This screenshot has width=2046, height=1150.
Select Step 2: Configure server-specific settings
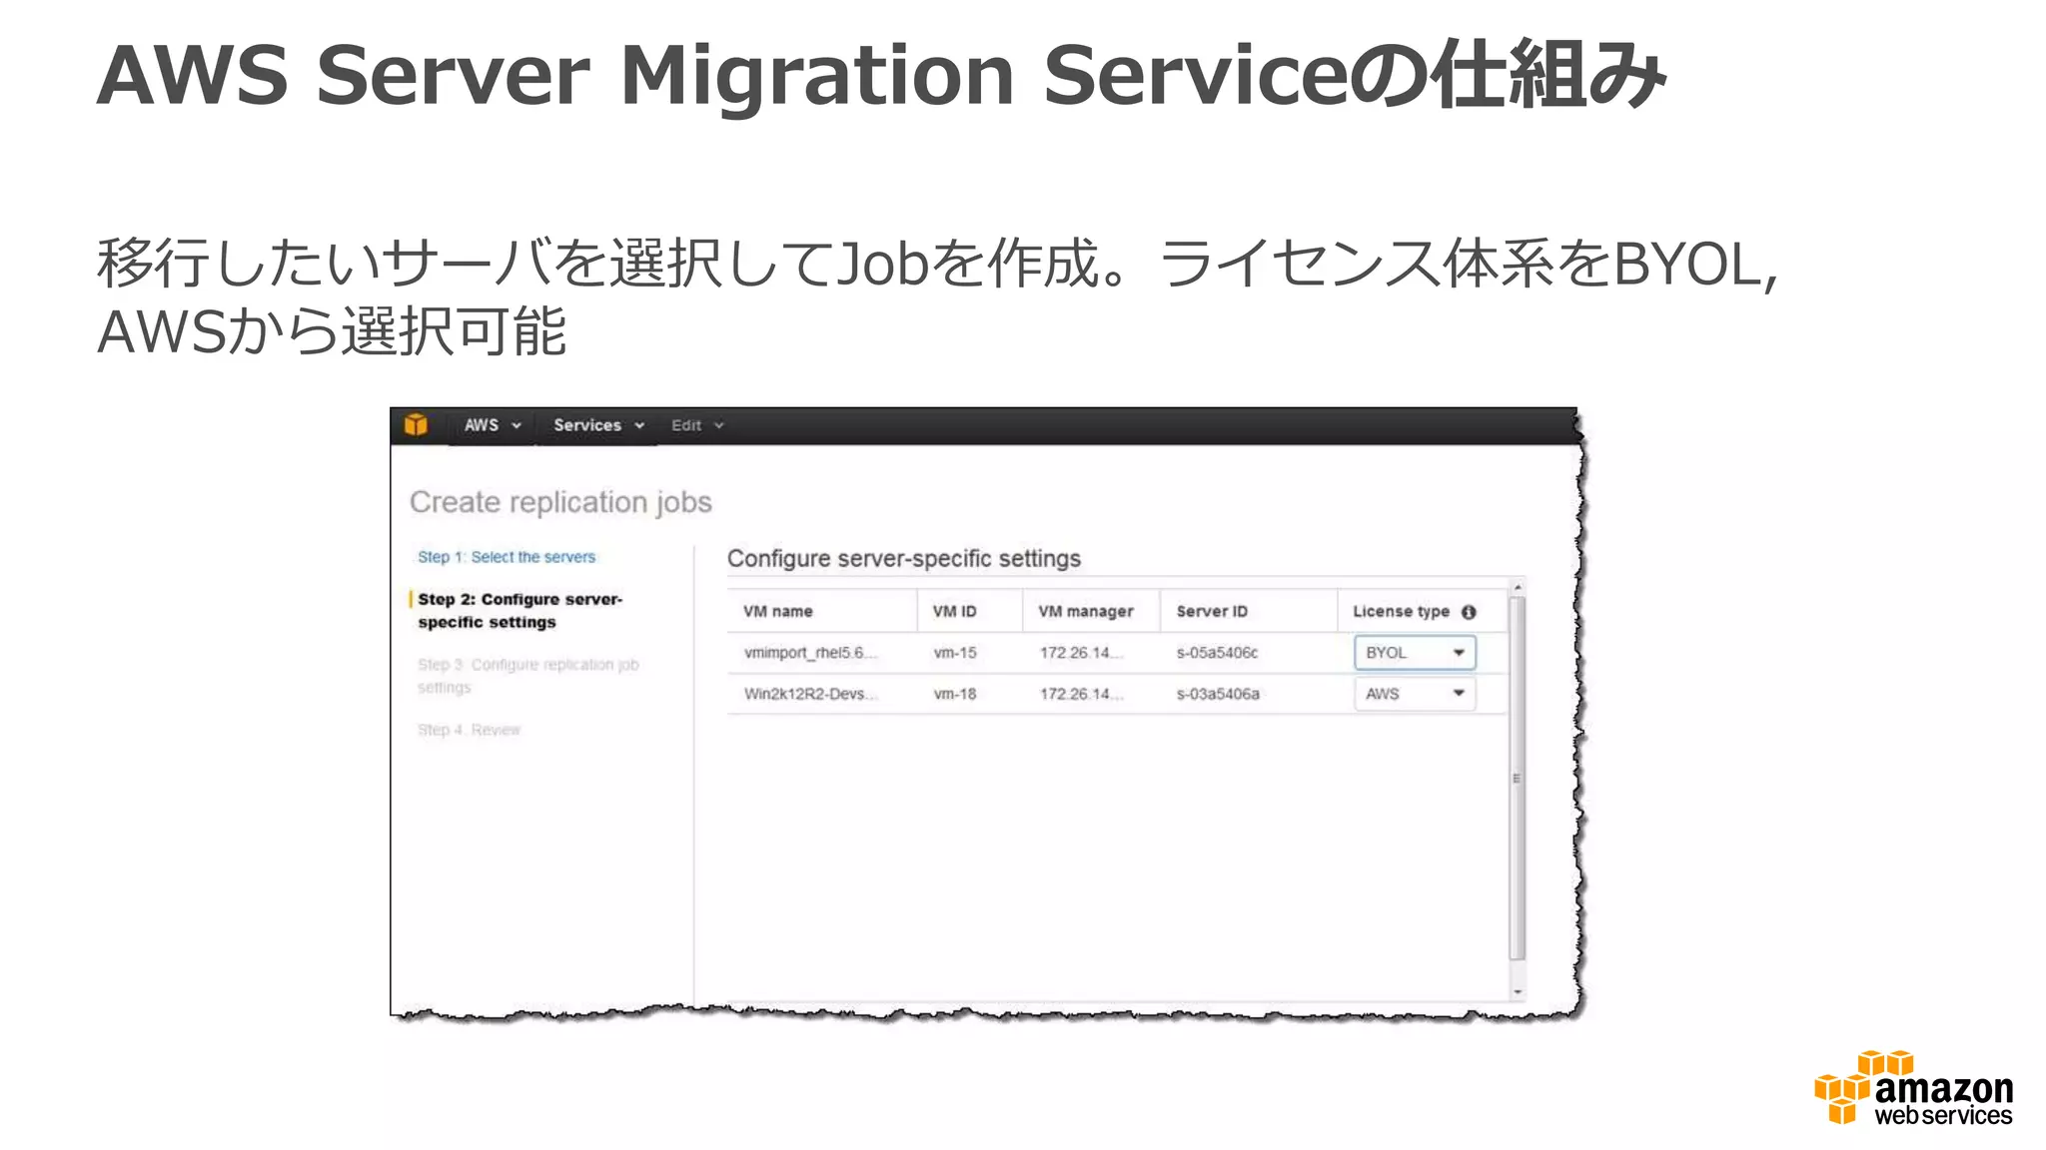(519, 610)
